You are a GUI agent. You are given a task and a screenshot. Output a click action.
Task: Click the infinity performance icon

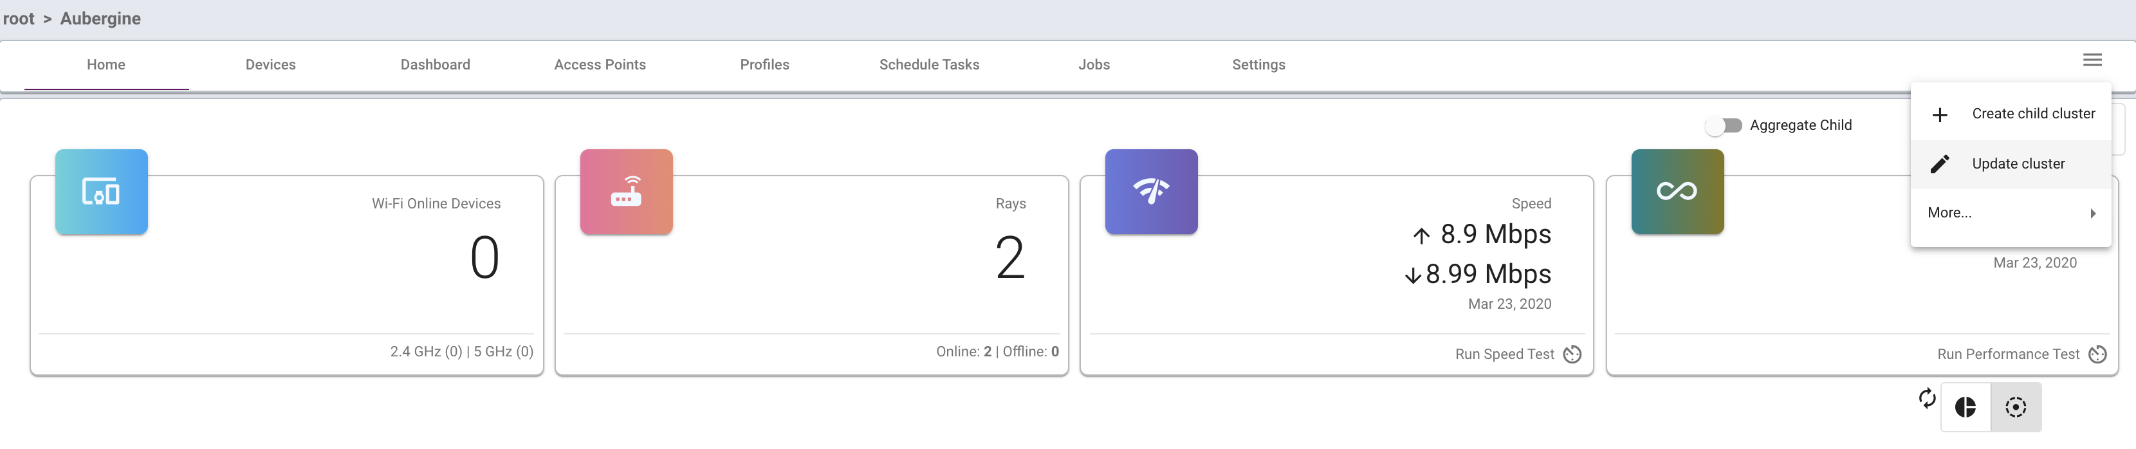(1677, 192)
